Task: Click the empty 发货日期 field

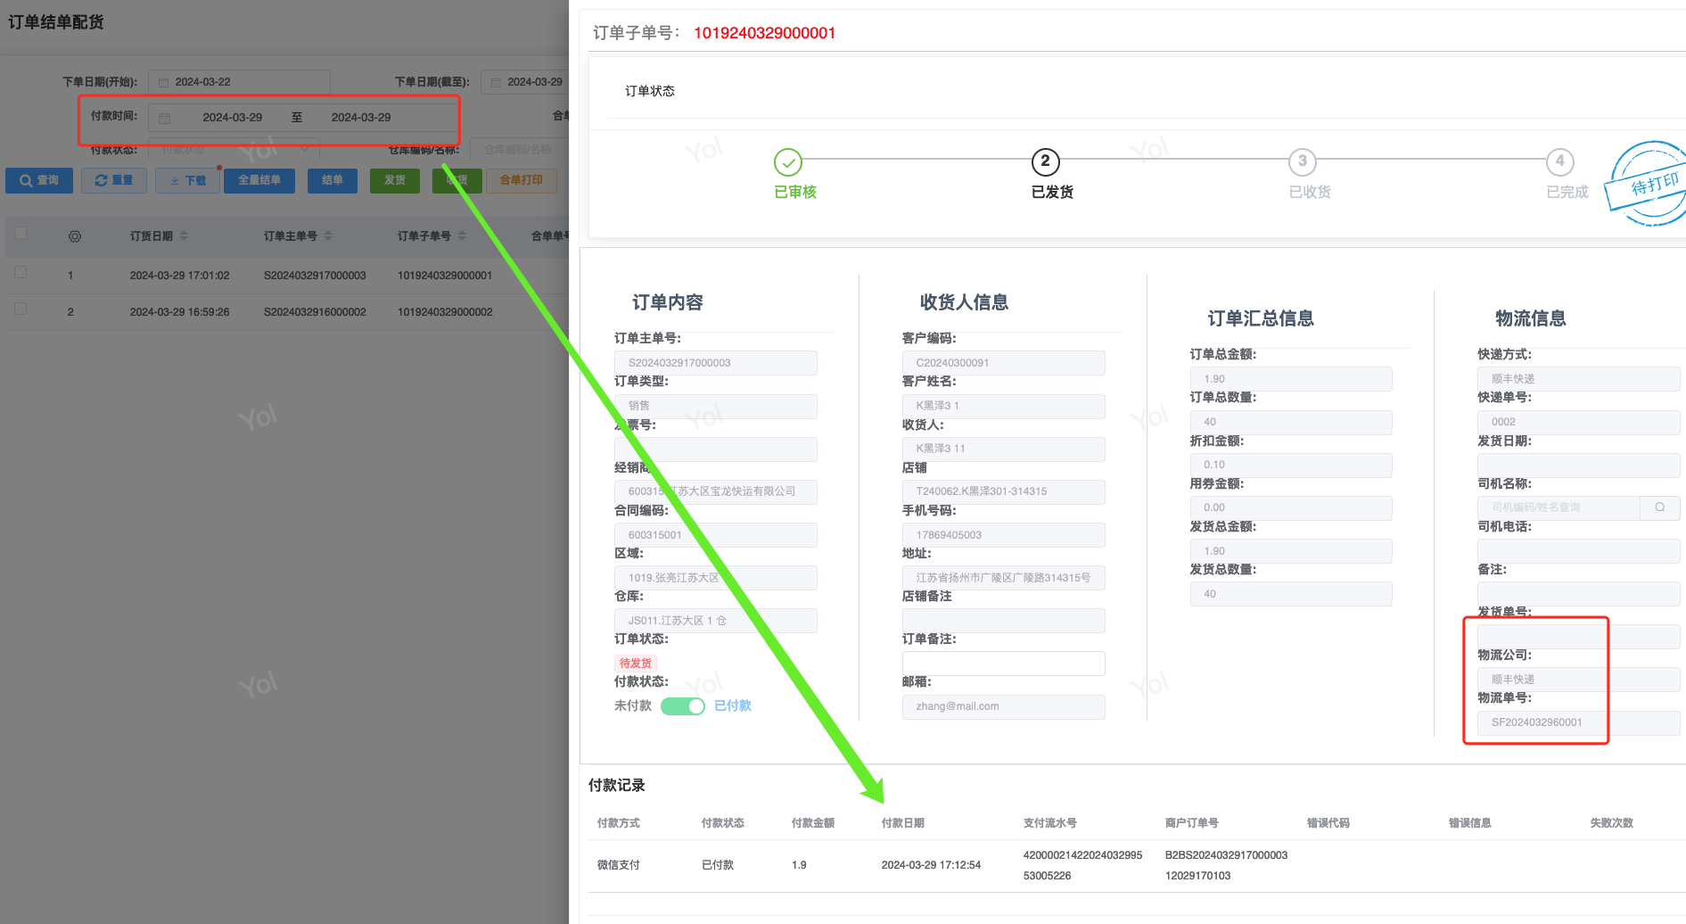Action: (x=1578, y=465)
